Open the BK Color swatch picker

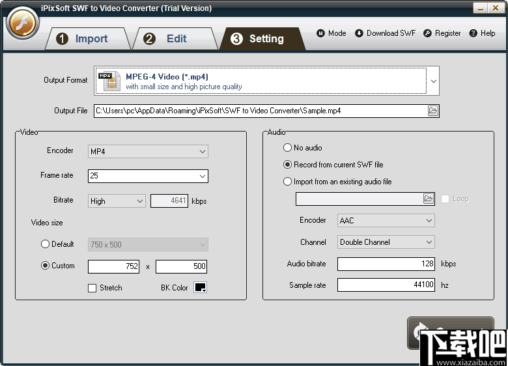(200, 287)
